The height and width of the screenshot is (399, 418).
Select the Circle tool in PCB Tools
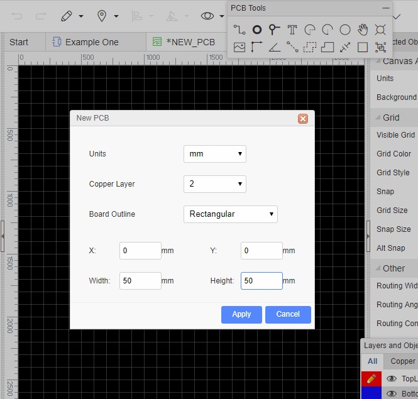coord(344,30)
